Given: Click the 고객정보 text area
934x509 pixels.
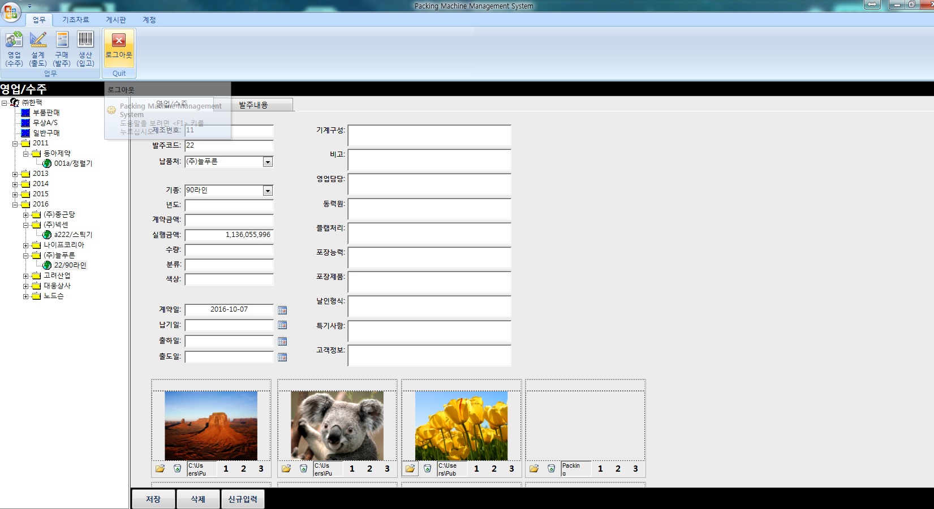Looking at the screenshot, I should pyautogui.click(x=429, y=356).
